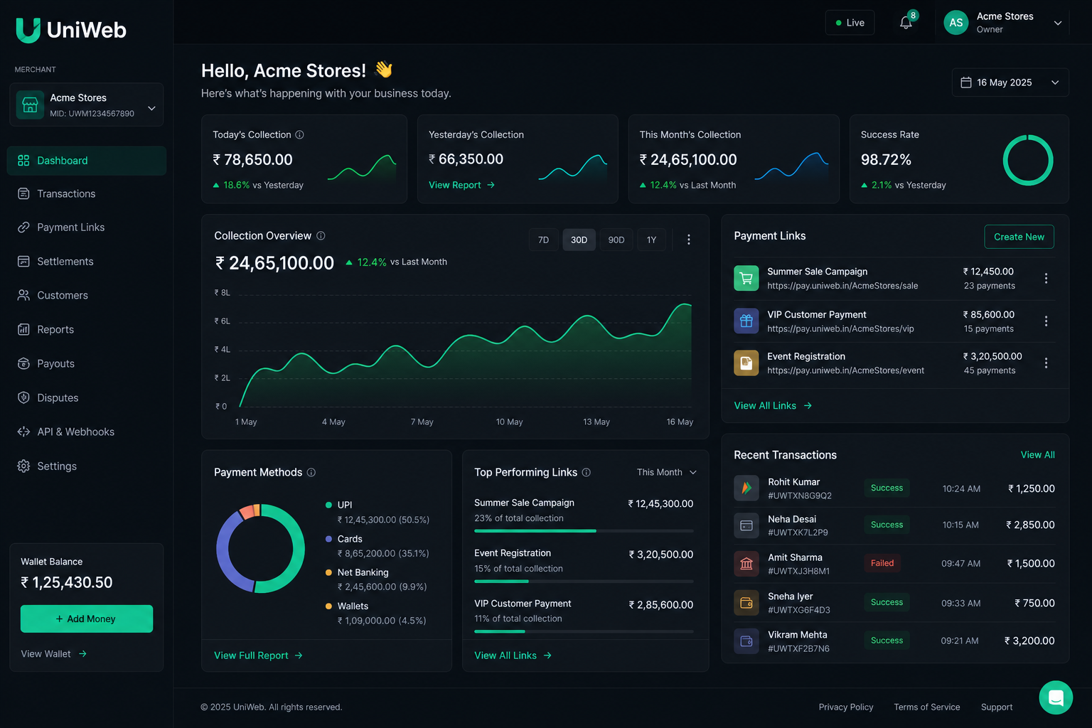
Task: Select the 7D range
Action: click(543, 240)
